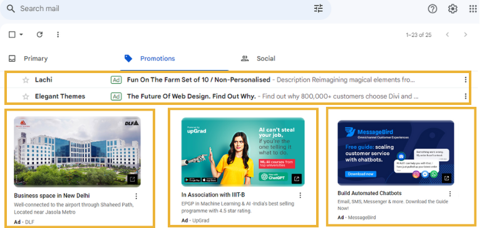Click the ChatGPT badge in upGrad ad

274,176
